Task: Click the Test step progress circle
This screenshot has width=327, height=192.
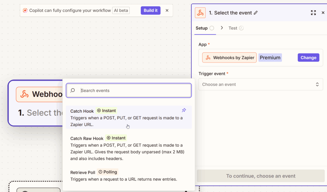Action: pos(242,28)
